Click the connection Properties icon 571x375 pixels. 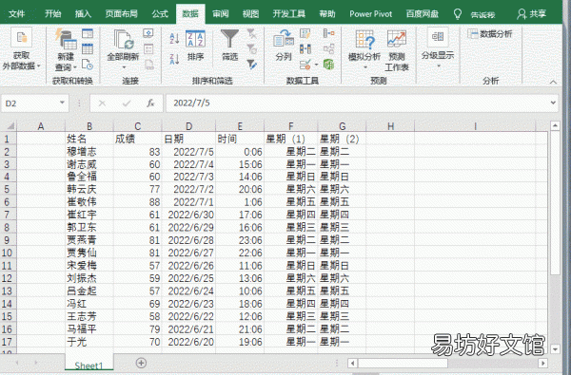coord(148,49)
